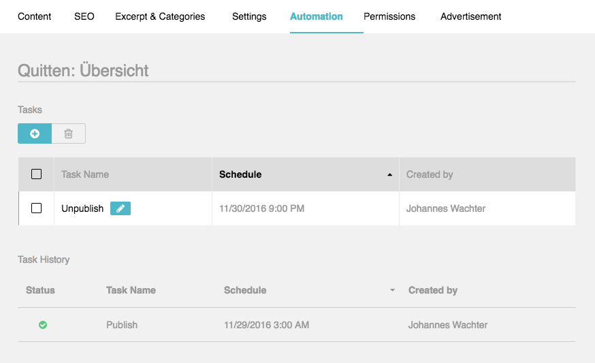Select the Publish history row
This screenshot has width=595, height=363.
[297, 325]
